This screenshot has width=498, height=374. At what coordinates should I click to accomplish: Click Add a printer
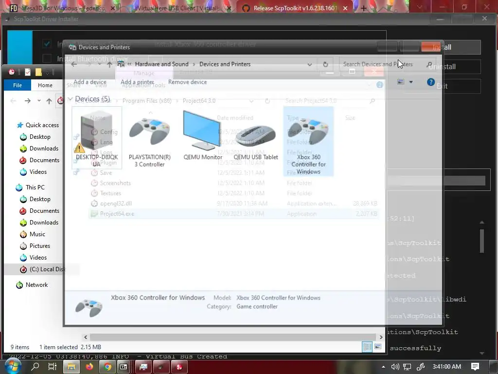(137, 82)
